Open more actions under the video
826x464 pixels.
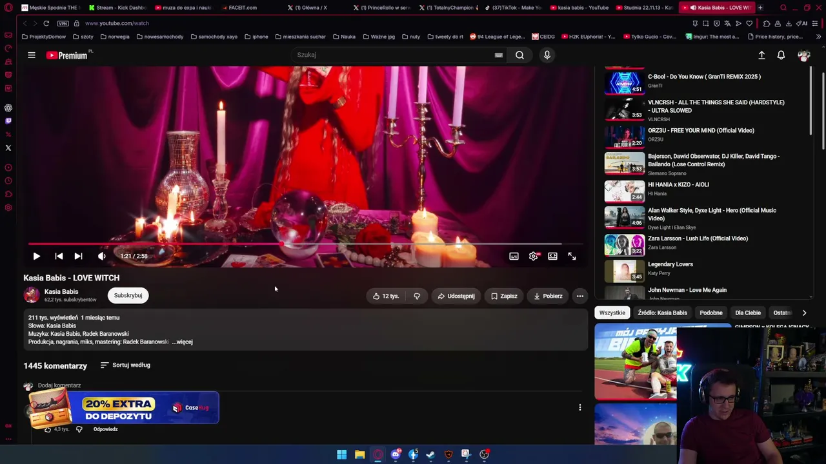pos(580,296)
